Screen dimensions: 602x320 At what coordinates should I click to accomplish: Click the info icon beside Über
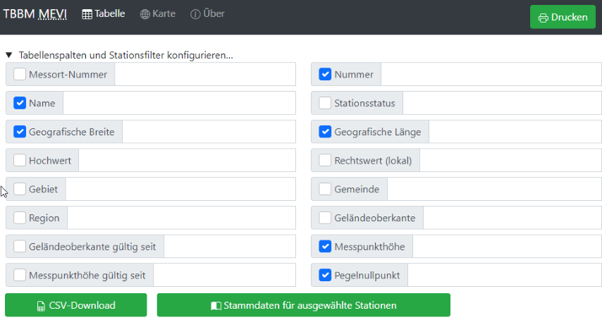(x=195, y=14)
